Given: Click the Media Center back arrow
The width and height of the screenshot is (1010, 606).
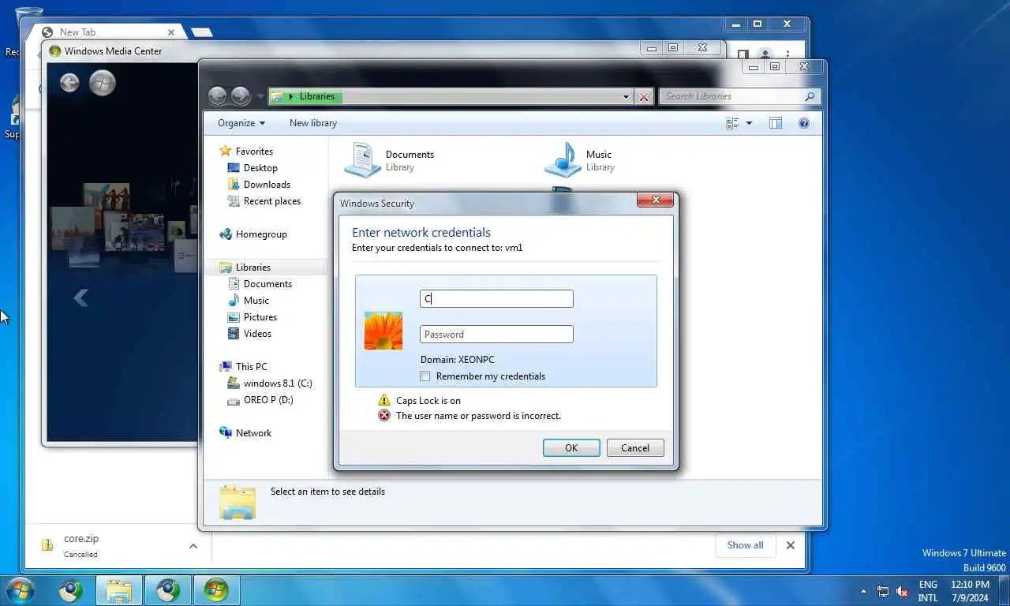Looking at the screenshot, I should pyautogui.click(x=69, y=82).
